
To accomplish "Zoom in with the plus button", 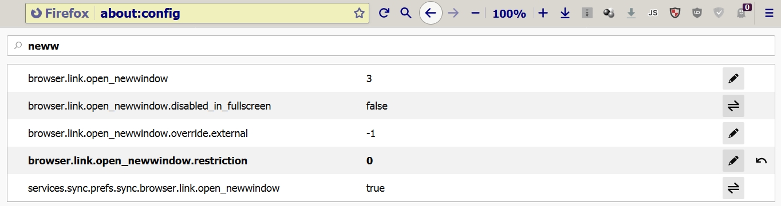I will click(x=543, y=13).
